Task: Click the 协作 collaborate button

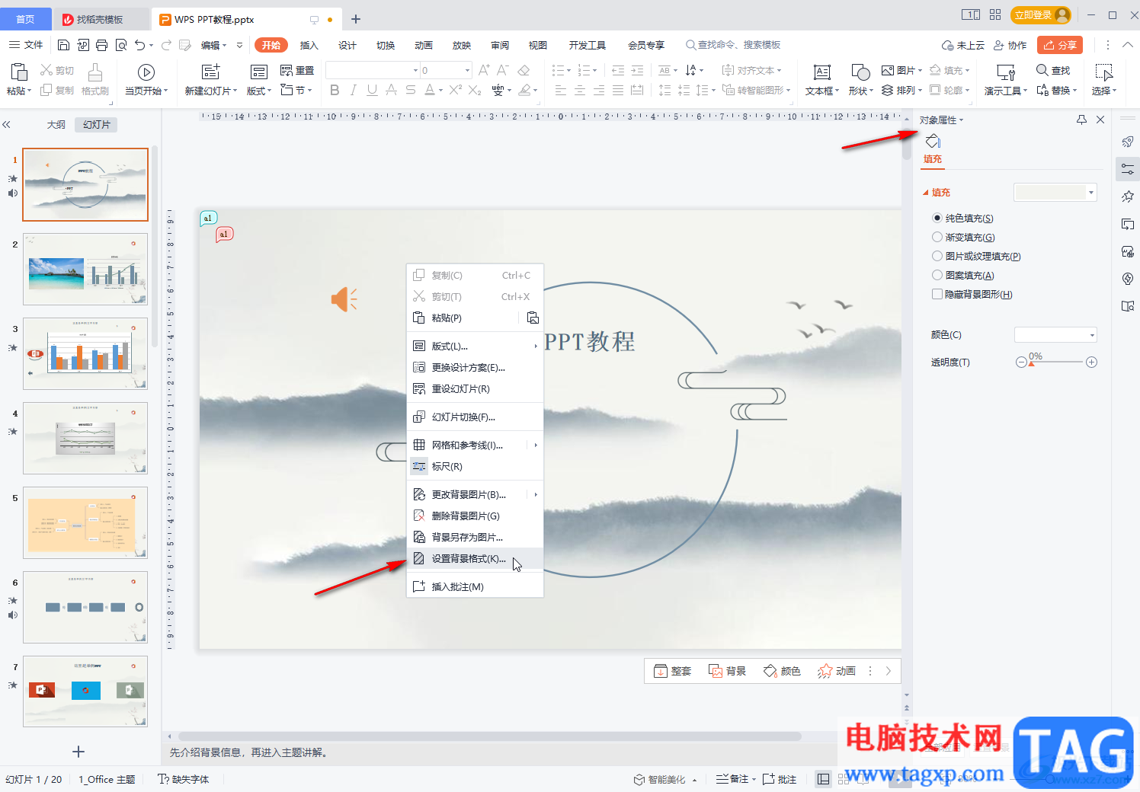Action: 1010,45
